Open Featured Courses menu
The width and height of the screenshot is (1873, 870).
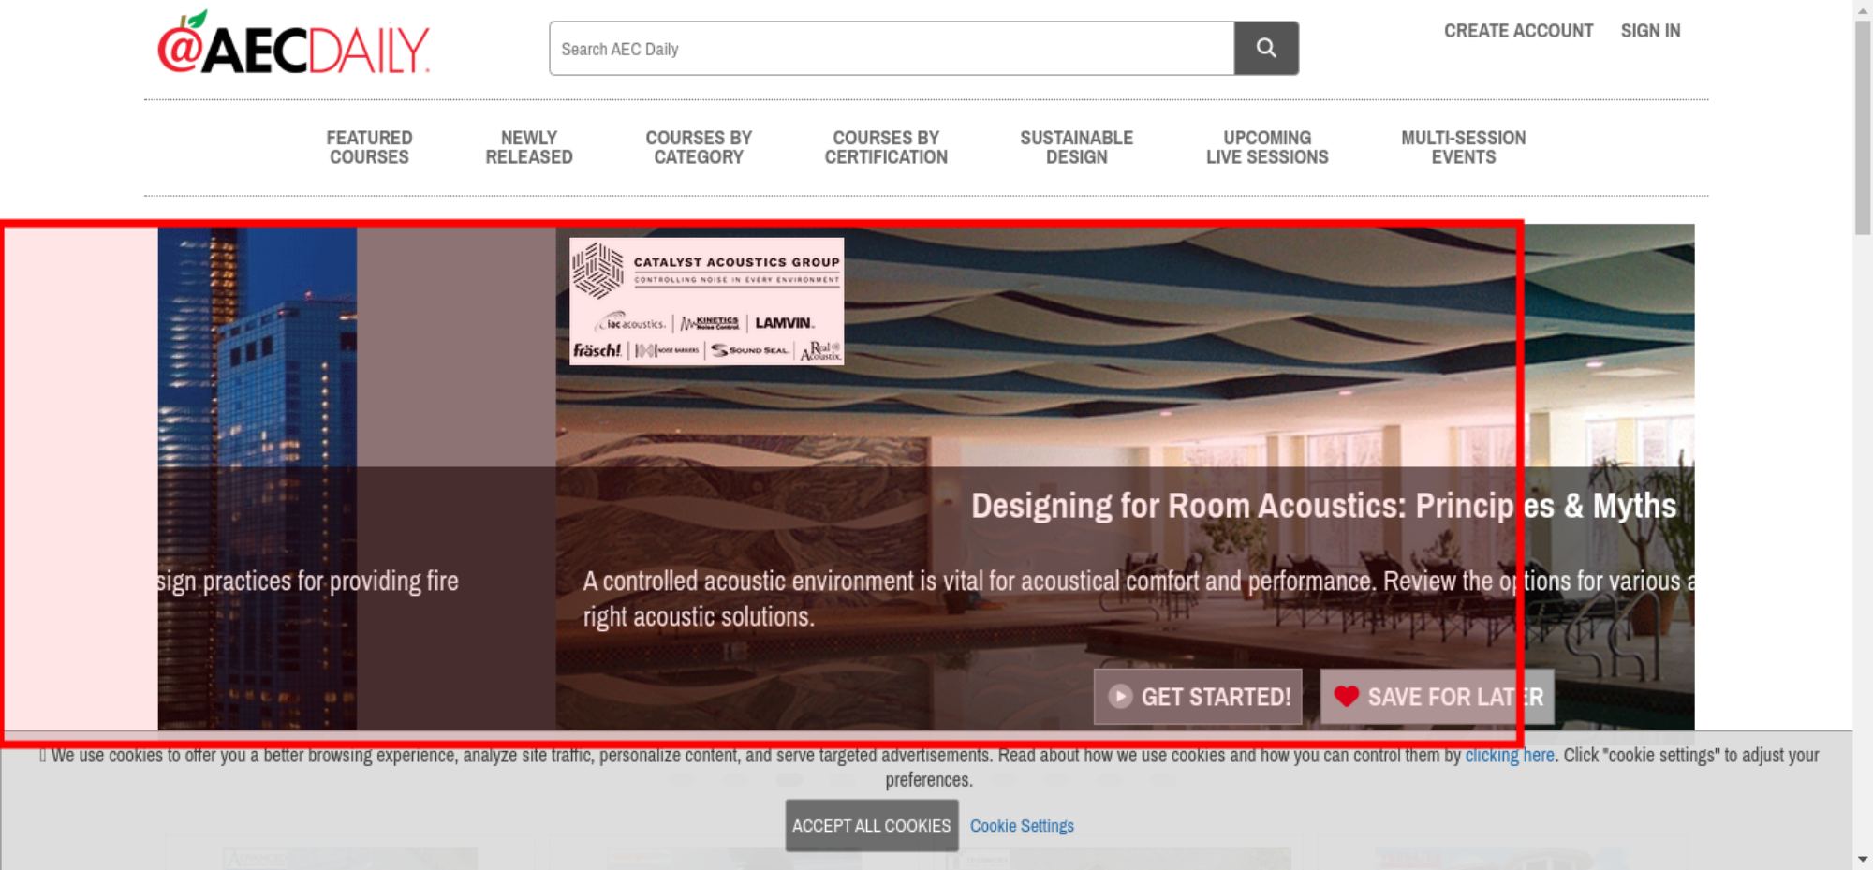(x=369, y=148)
